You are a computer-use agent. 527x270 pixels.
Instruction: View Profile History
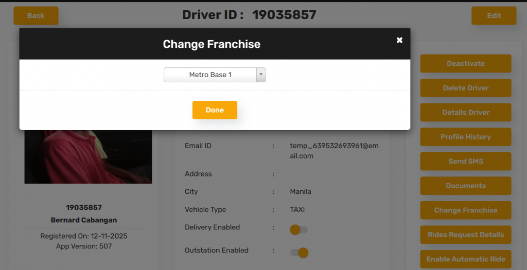tap(465, 137)
